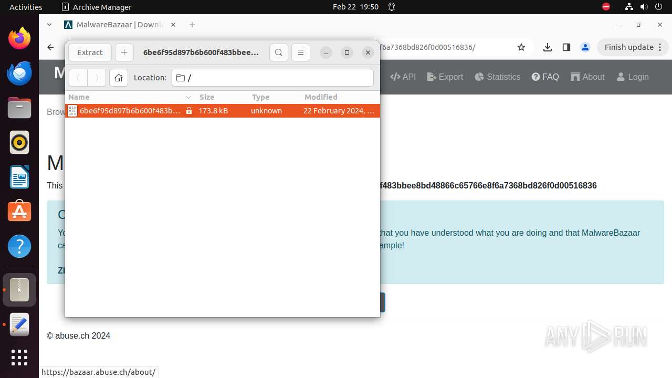This screenshot has height=378, width=672.
Task: Open the Export link
Action: [445, 77]
